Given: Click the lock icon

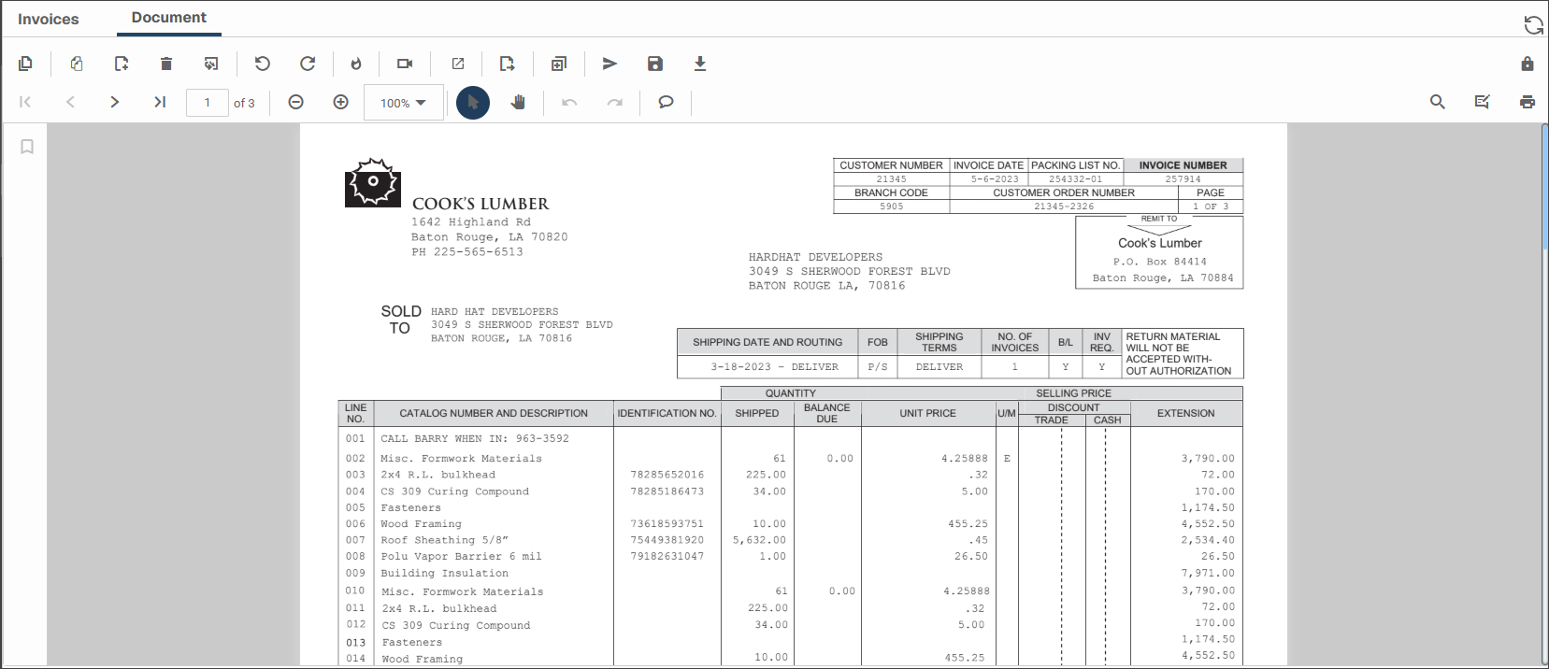Looking at the screenshot, I should pyautogui.click(x=1527, y=64).
